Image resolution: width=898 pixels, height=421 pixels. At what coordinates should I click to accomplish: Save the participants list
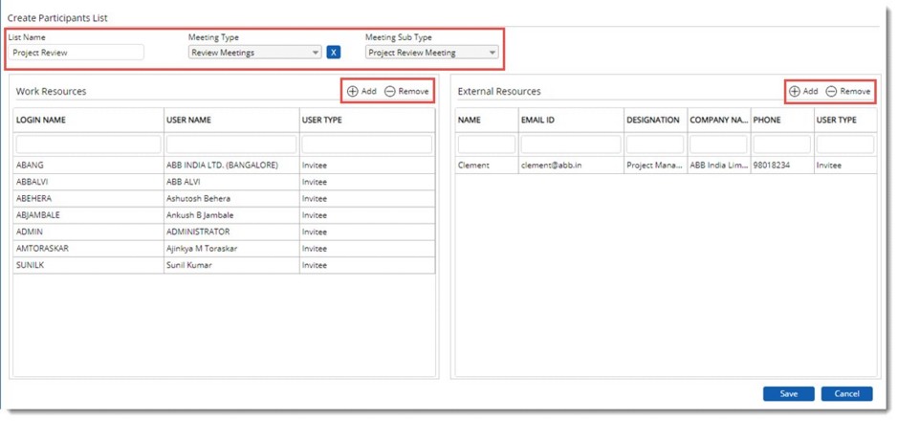(788, 394)
